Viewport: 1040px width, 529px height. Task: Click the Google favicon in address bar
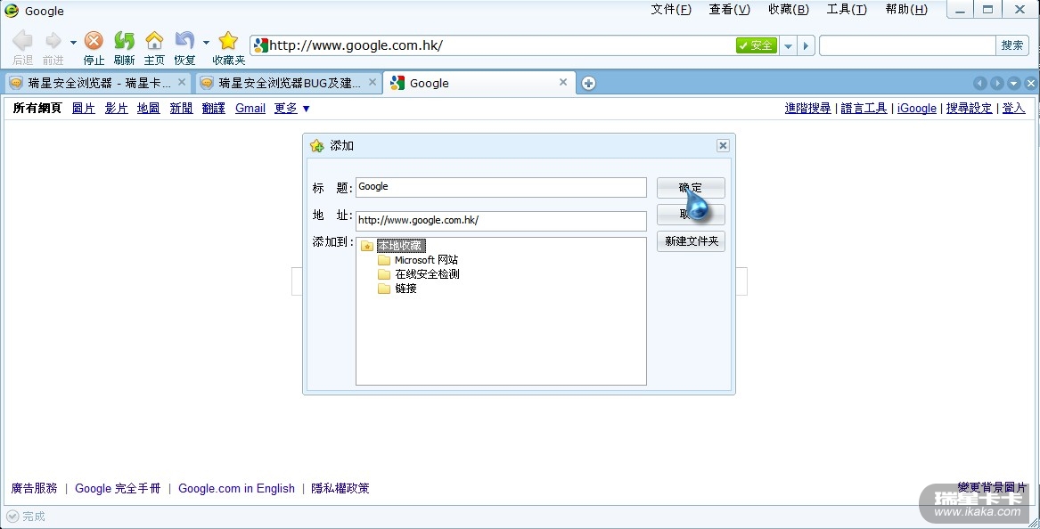tap(260, 45)
